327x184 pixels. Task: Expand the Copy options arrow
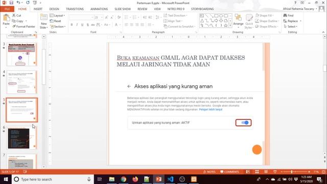tap(26, 21)
